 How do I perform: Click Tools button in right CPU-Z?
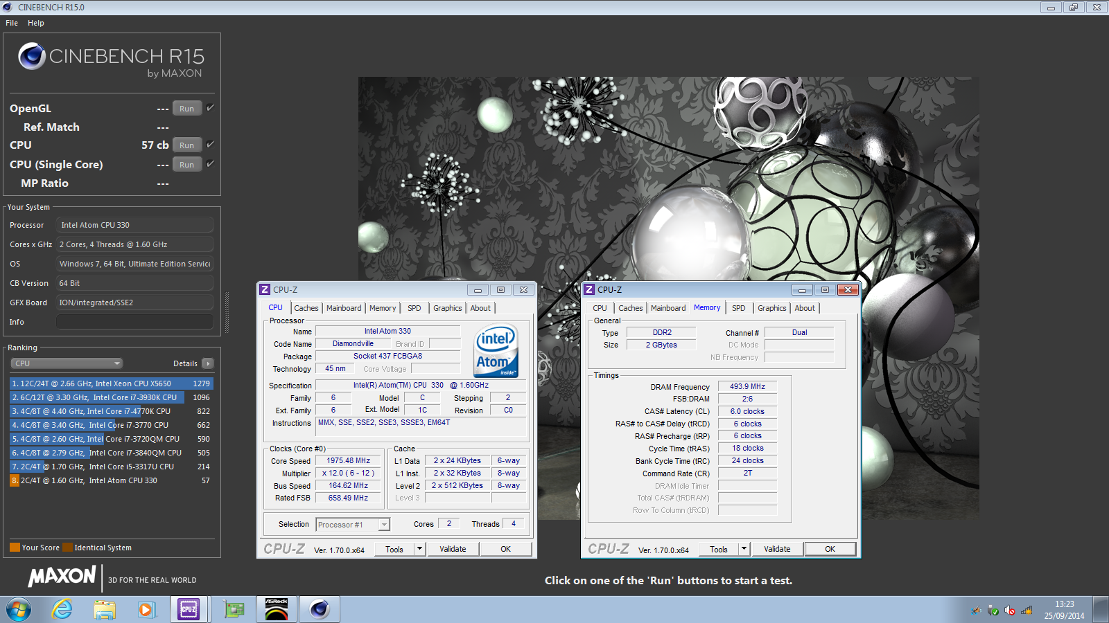pos(719,549)
